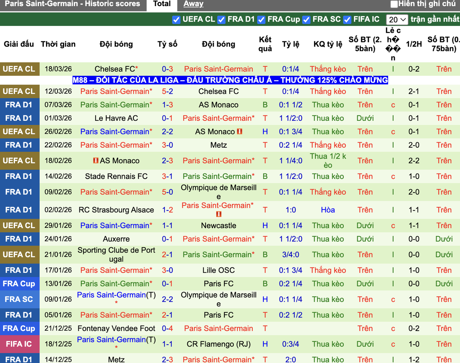Click the odds 2:0 for 14/12/25

(x=290, y=359)
